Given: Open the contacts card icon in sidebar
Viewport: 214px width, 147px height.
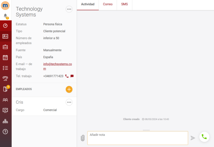Looking at the screenshot, I should coord(5,36).
